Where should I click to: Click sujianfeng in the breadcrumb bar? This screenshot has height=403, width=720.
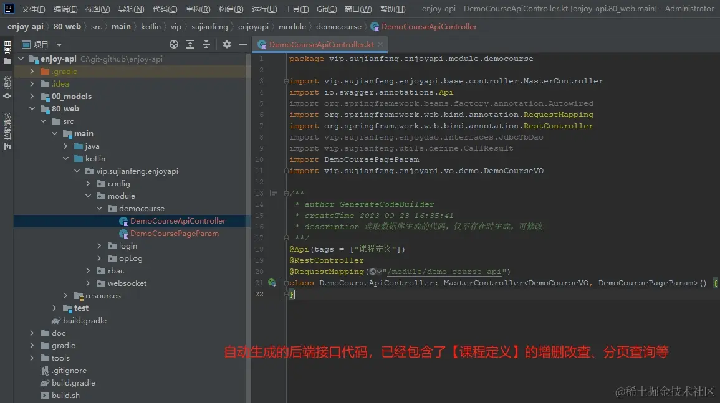[x=209, y=27]
